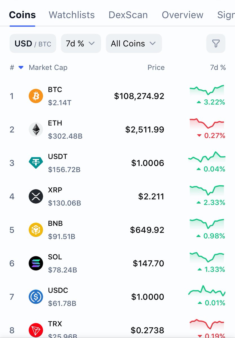Click the USDC blue logo

tap(36, 297)
